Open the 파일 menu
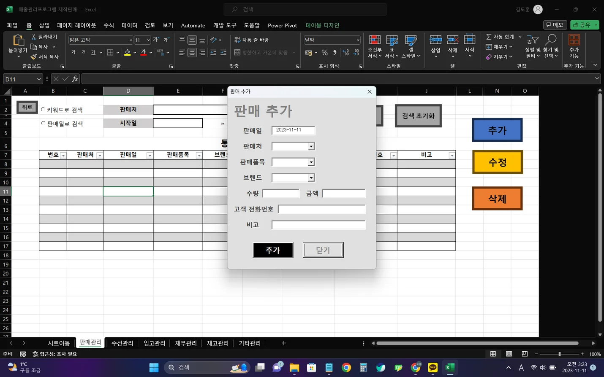Image resolution: width=604 pixels, height=377 pixels. [12, 25]
